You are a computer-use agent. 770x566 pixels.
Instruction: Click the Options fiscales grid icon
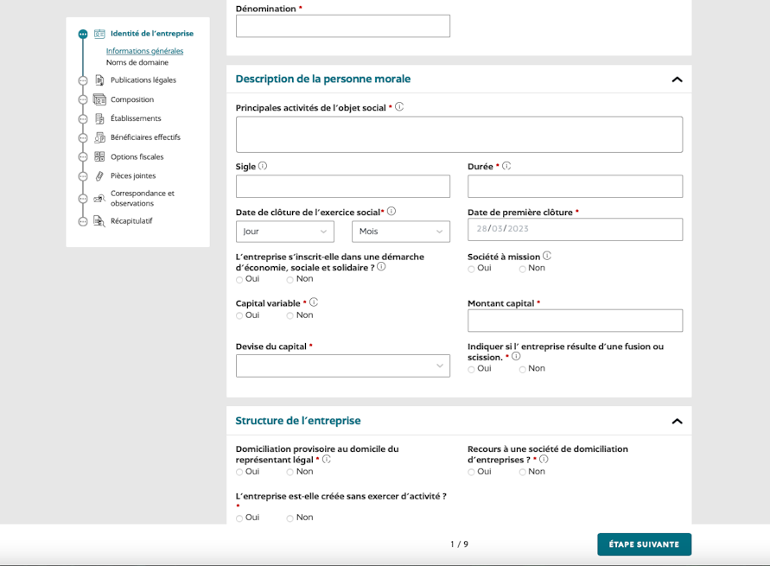99,156
